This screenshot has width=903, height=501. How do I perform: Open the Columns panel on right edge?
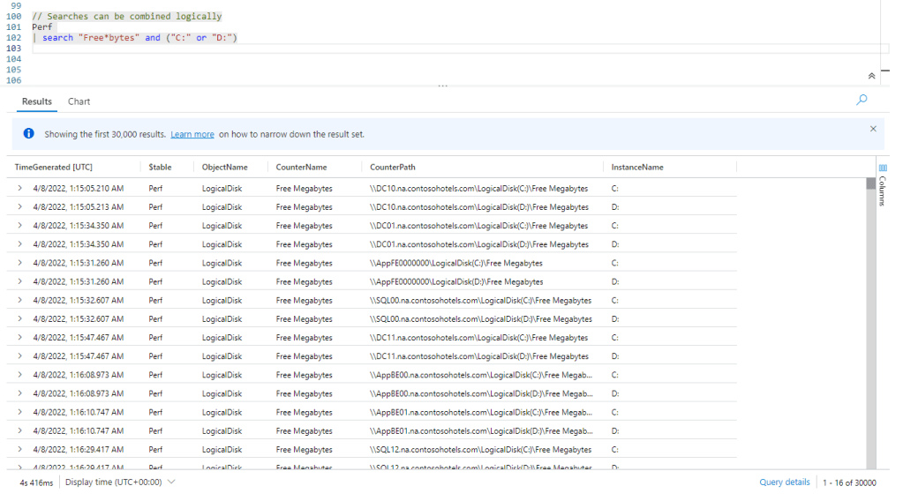pos(883,187)
